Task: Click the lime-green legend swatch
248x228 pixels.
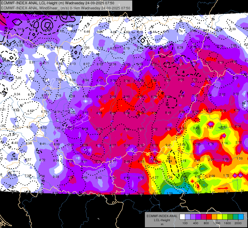Action: click(x=225, y=217)
